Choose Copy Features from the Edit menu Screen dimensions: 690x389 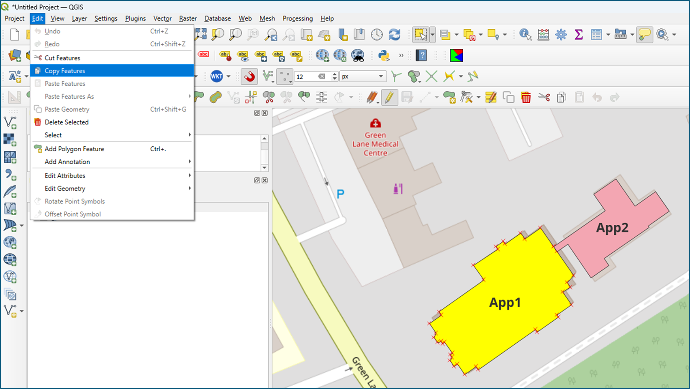tap(112, 71)
